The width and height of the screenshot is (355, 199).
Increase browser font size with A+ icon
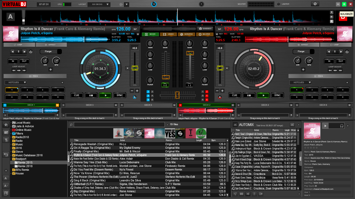click(6, 186)
